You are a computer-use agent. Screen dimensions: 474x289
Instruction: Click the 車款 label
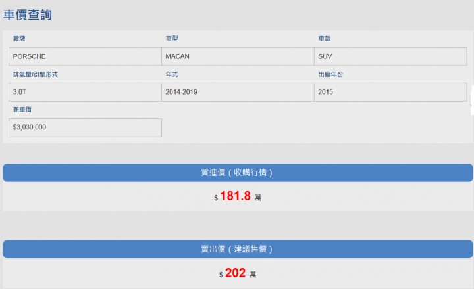pos(325,39)
